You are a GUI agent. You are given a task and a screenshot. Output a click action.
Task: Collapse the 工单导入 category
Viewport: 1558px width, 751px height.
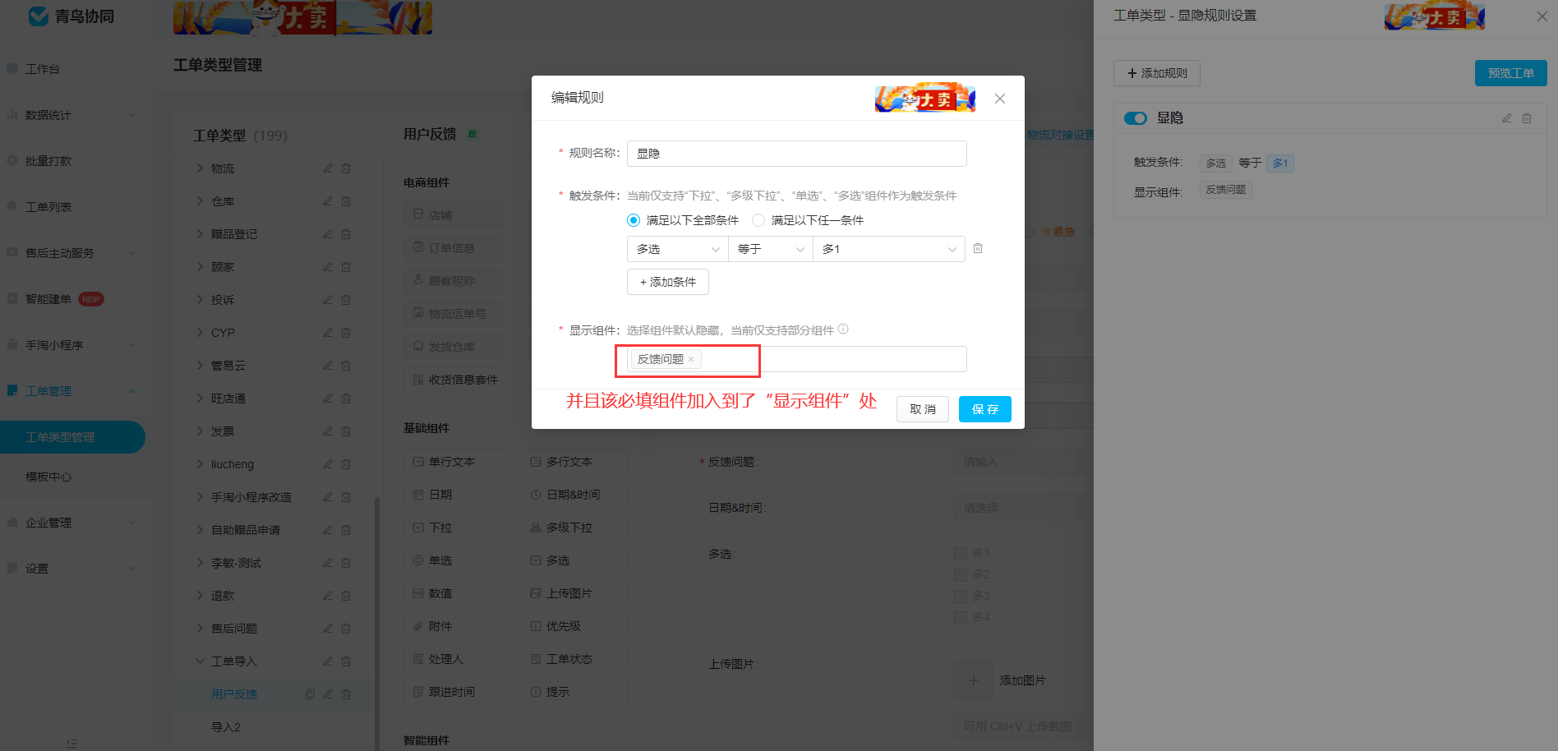pyautogui.click(x=200, y=661)
